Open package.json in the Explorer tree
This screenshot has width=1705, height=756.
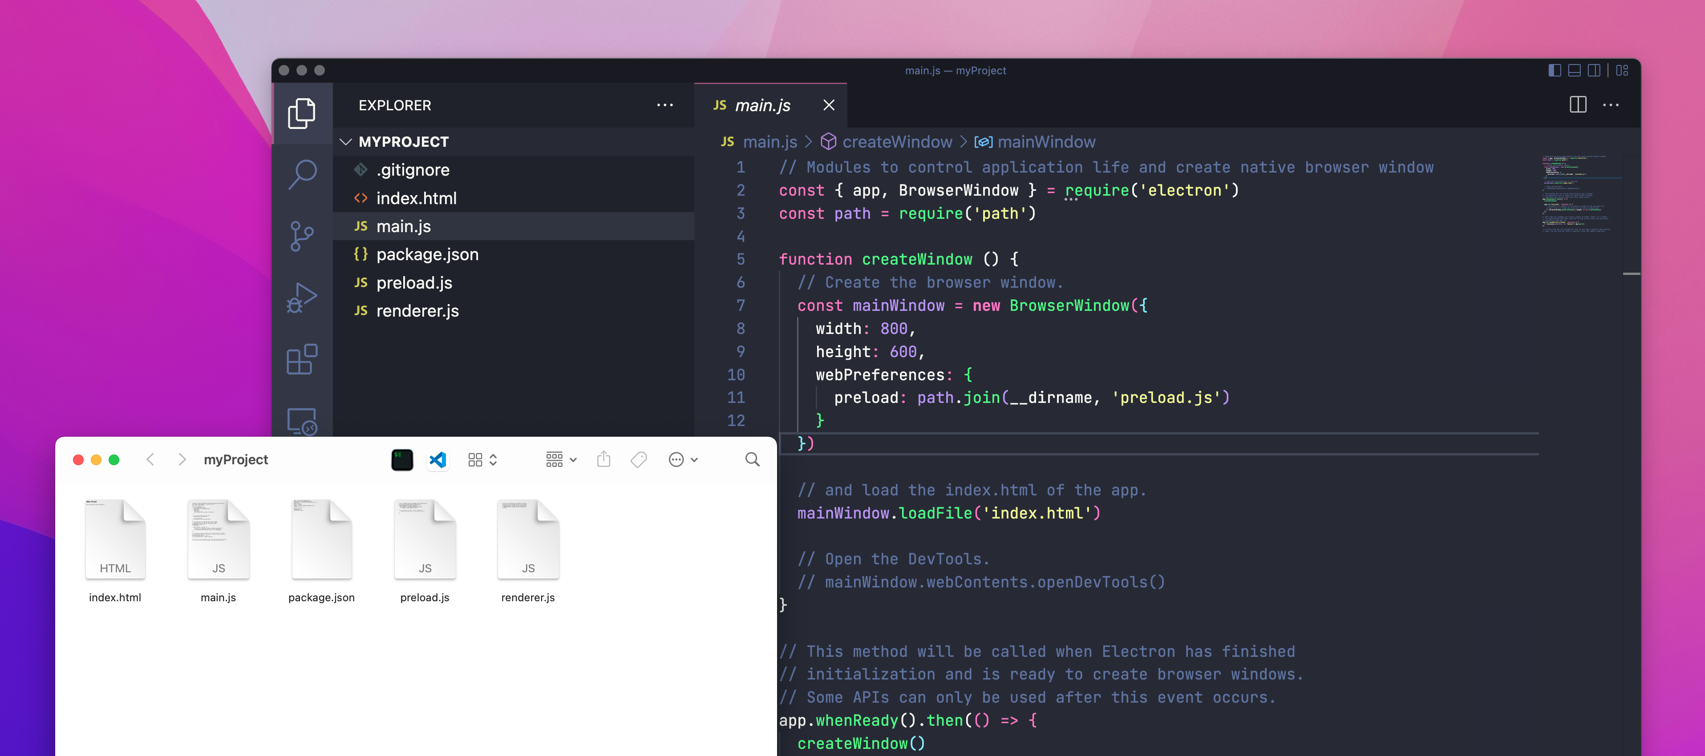tap(514, 255)
